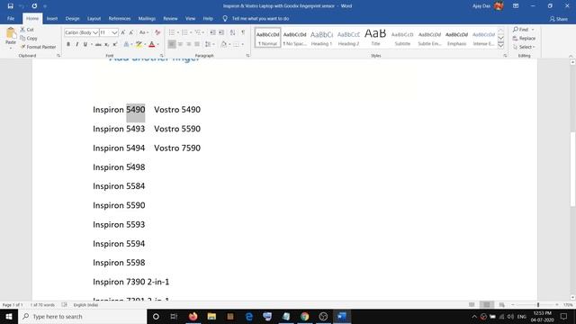The width and height of the screenshot is (576, 324).
Task: Toggle Underline formatting
Action: pyautogui.click(x=85, y=44)
